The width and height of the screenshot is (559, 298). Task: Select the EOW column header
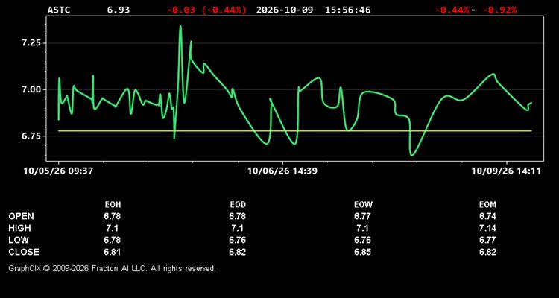click(363, 205)
